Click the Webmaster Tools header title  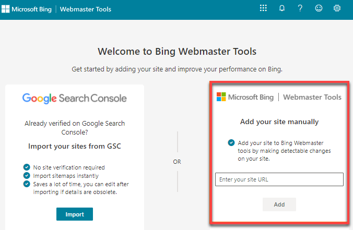[x=86, y=9]
